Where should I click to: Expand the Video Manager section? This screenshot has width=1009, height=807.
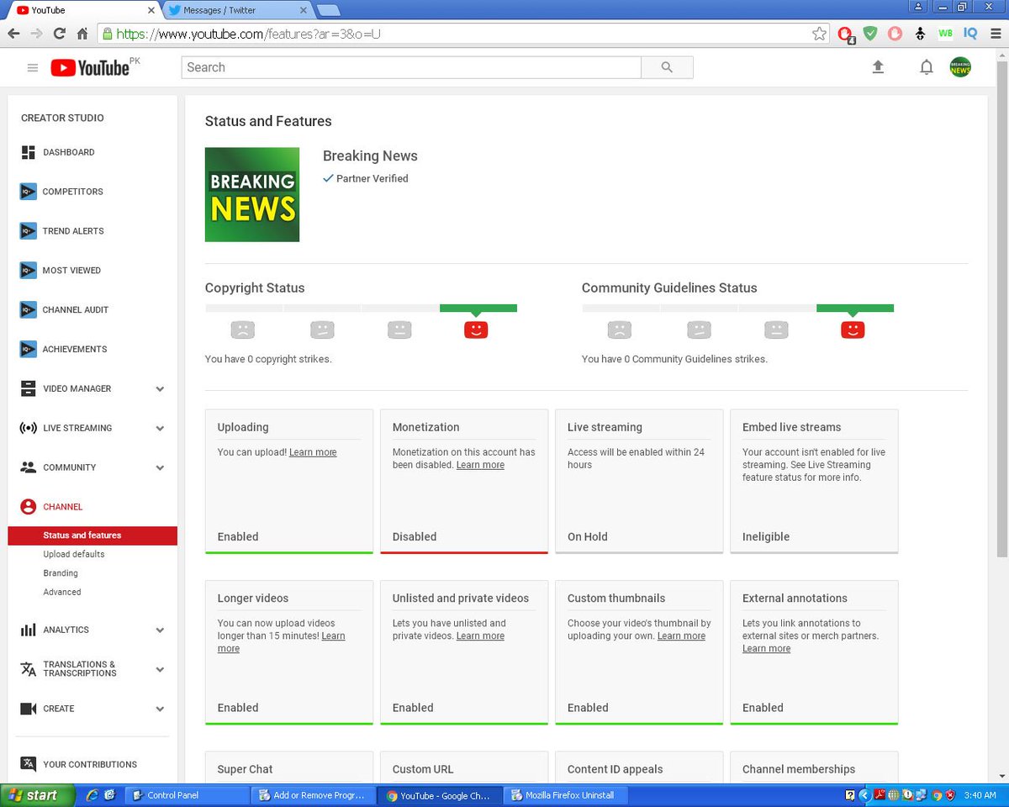click(x=160, y=389)
